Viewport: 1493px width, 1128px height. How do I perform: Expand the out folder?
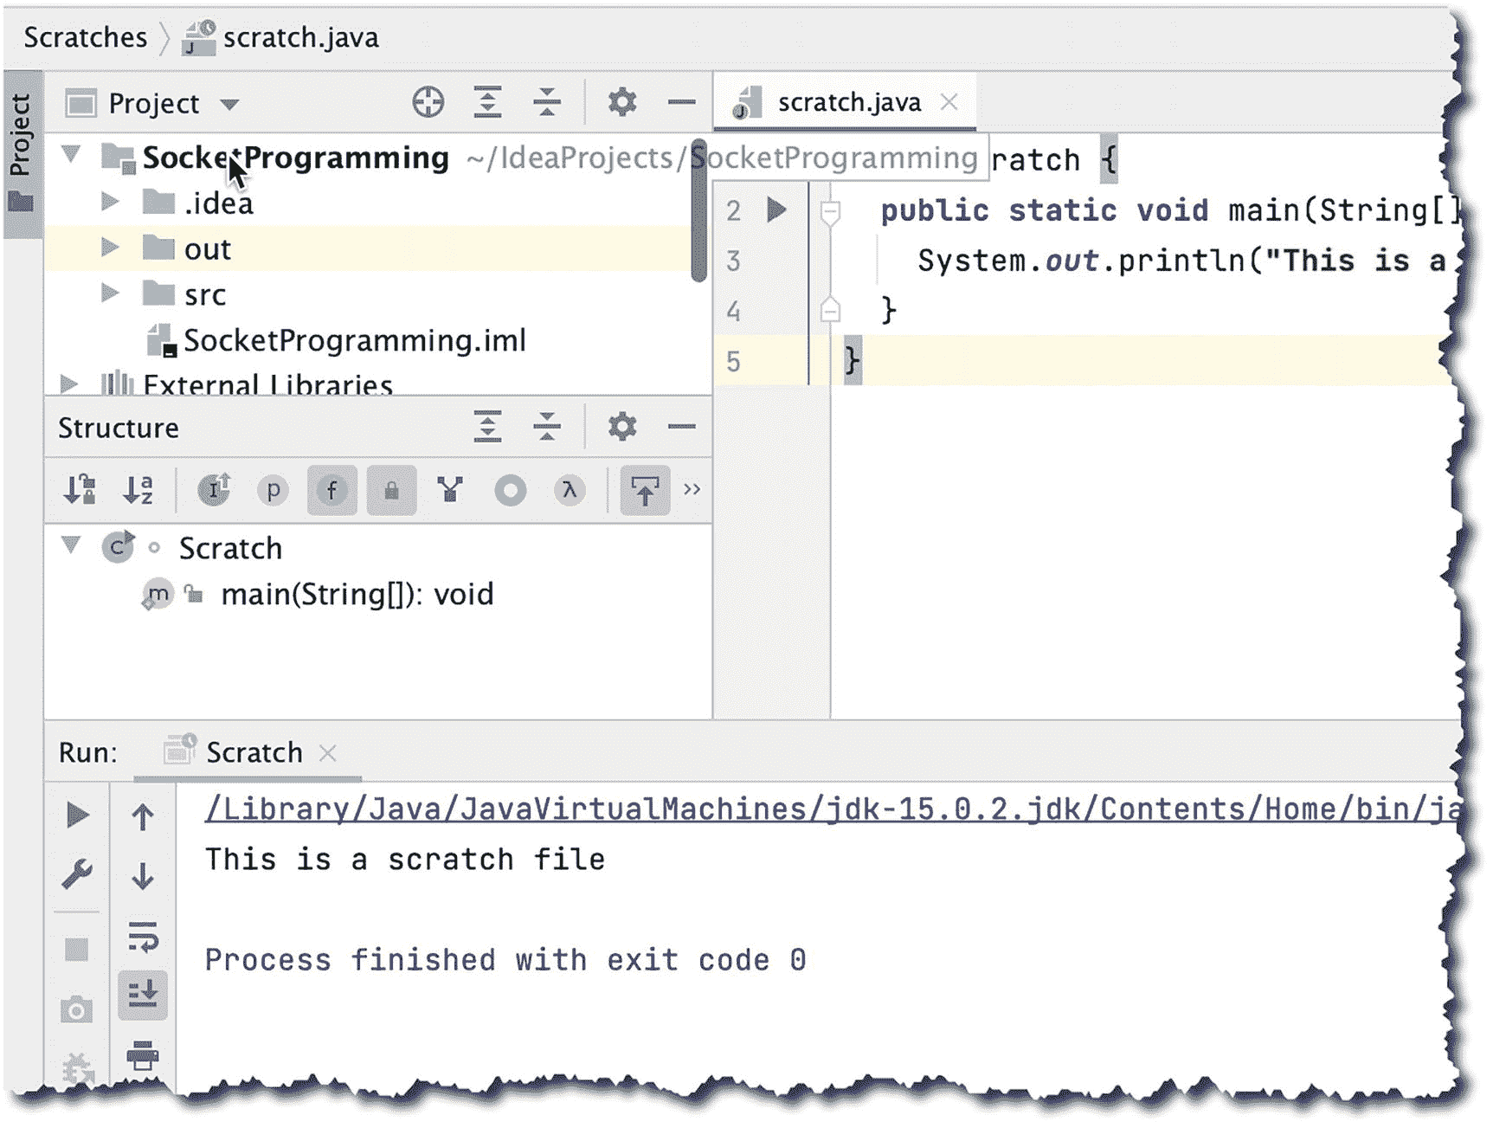coord(110,248)
